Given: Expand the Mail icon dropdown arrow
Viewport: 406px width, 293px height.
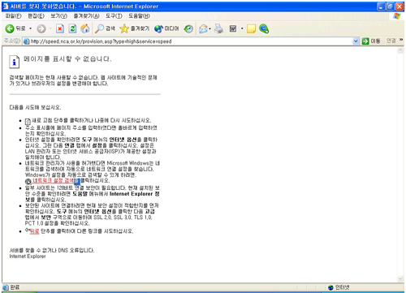Looking at the screenshot, I should coord(210,28).
